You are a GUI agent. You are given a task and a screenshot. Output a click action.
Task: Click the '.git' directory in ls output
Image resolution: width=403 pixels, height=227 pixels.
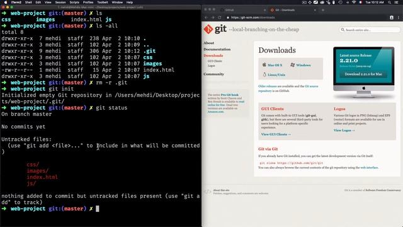(149, 51)
